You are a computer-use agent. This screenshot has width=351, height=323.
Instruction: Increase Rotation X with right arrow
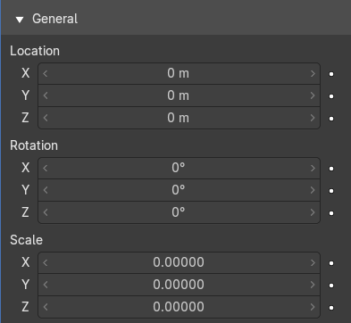pyautogui.click(x=313, y=168)
